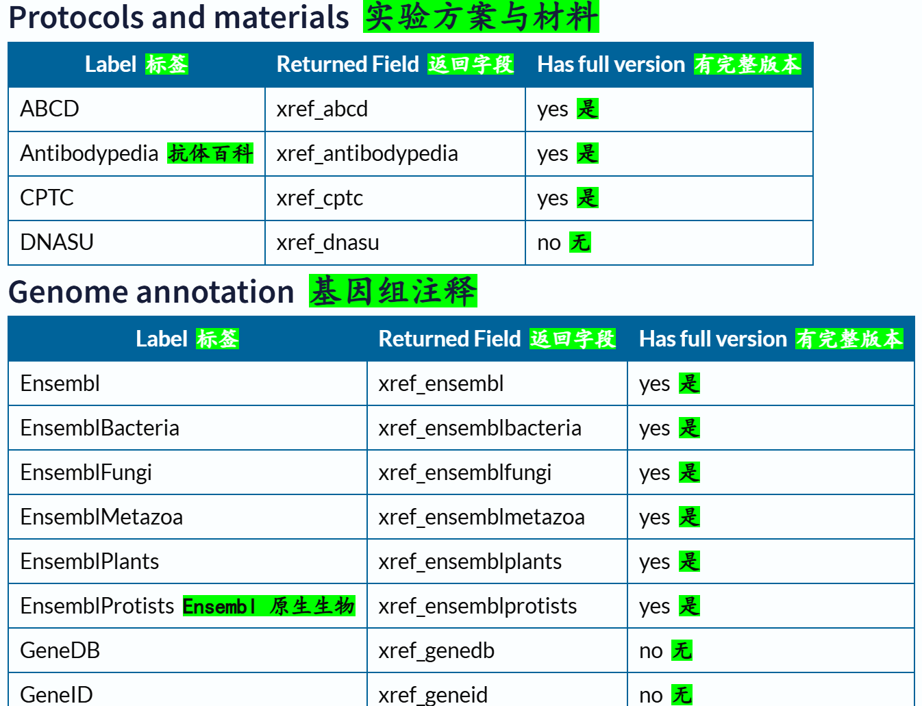This screenshot has height=706, width=922.
Task: Click the xref_ensemblprotists field cell
Action: (497, 606)
